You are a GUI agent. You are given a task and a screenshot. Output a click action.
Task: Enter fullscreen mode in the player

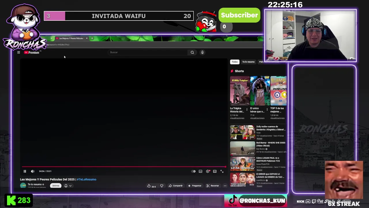[222, 171]
